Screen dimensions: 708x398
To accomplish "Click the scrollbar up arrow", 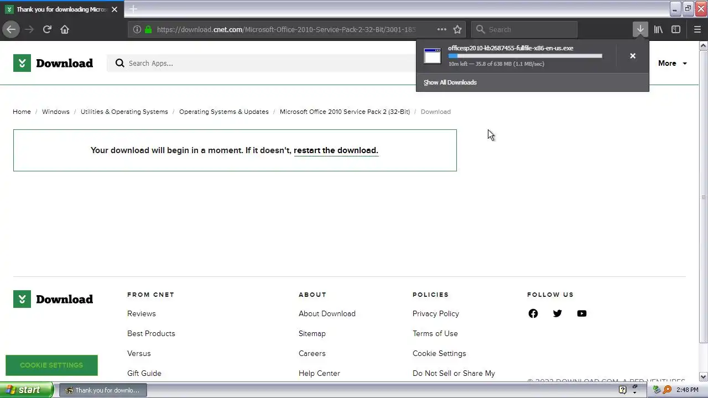I will point(704,45).
